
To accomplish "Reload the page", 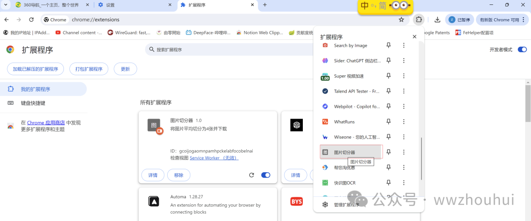I will pyautogui.click(x=31, y=20).
